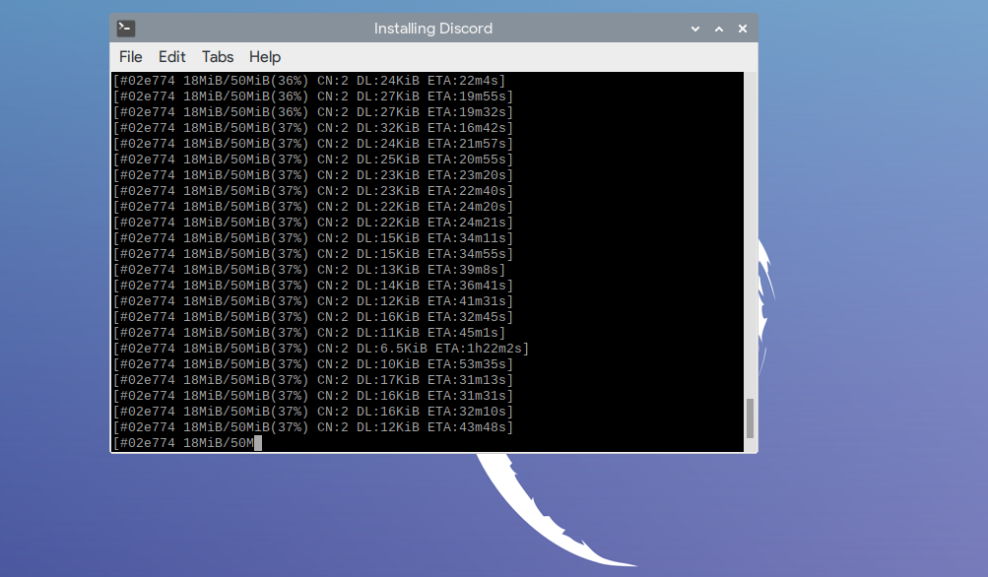Image resolution: width=988 pixels, height=577 pixels.
Task: Open the File menu
Action: click(130, 57)
